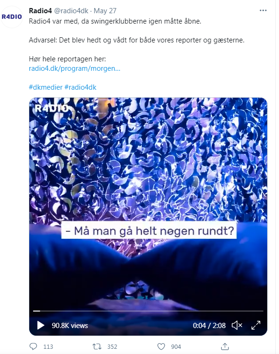
Task: Expand the video to fullscreen
Action: pyautogui.click(x=256, y=325)
